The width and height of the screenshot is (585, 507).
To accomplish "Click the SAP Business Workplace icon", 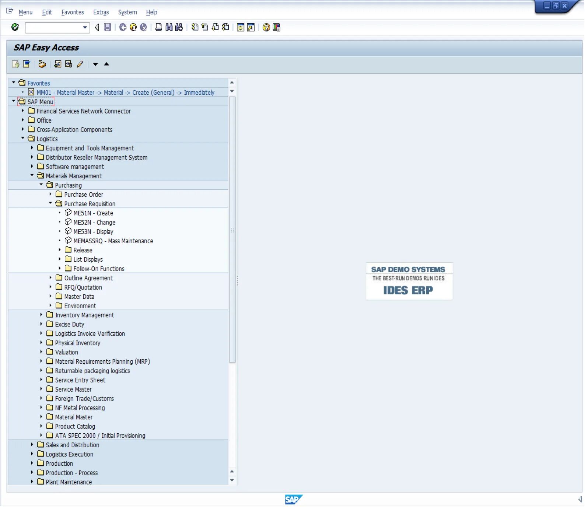I will click(42, 64).
